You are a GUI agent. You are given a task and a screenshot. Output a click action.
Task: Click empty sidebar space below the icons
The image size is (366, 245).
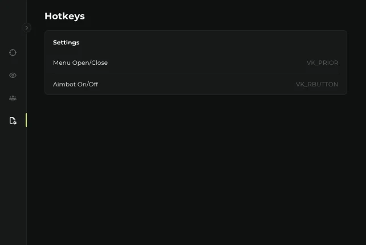coord(13,188)
